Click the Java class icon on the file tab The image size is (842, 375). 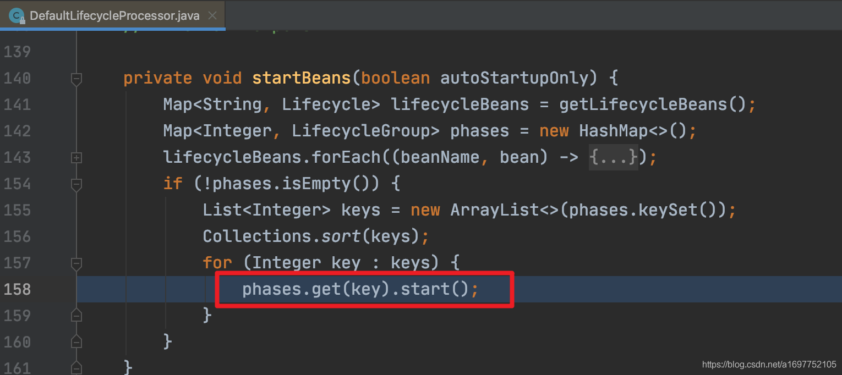coord(17,15)
